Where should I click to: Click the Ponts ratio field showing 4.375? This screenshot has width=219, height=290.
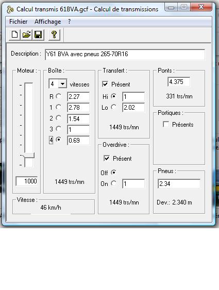[179, 82]
